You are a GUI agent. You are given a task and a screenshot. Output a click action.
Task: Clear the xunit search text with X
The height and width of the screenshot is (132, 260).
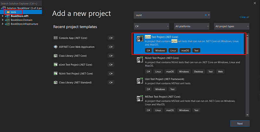point(206,15)
